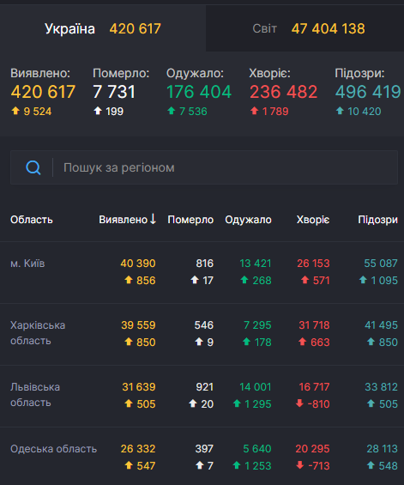404x485 pixels.
Task: Click the sort arrow next to Виявлено
Action: click(153, 219)
